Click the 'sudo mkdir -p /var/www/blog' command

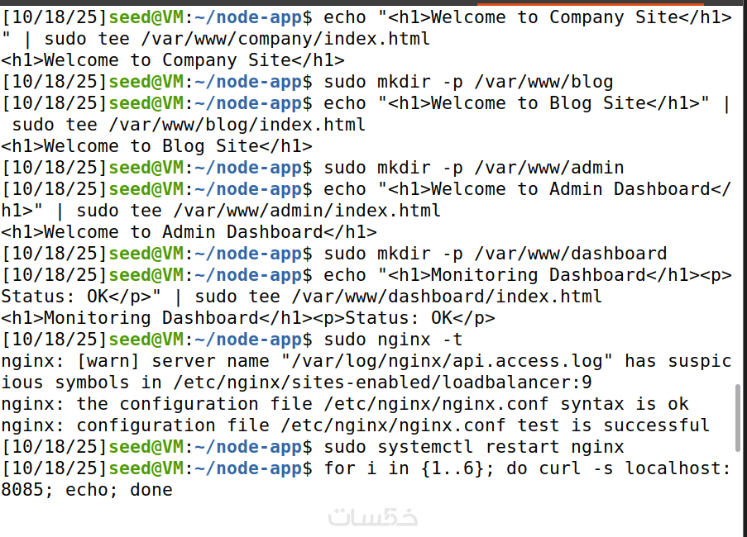[468, 82]
